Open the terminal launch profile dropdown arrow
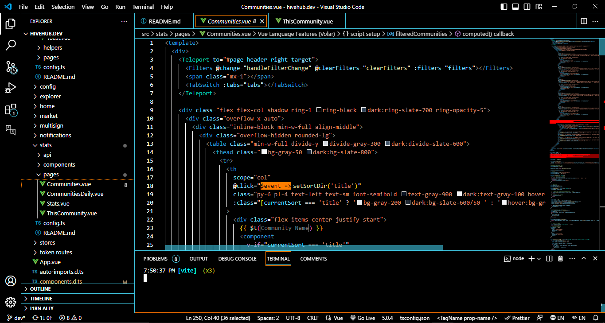Screen dimensions: 605x323 (539, 259)
